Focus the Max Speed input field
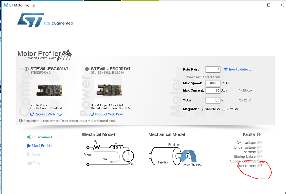286x194 pixels. pos(213,83)
